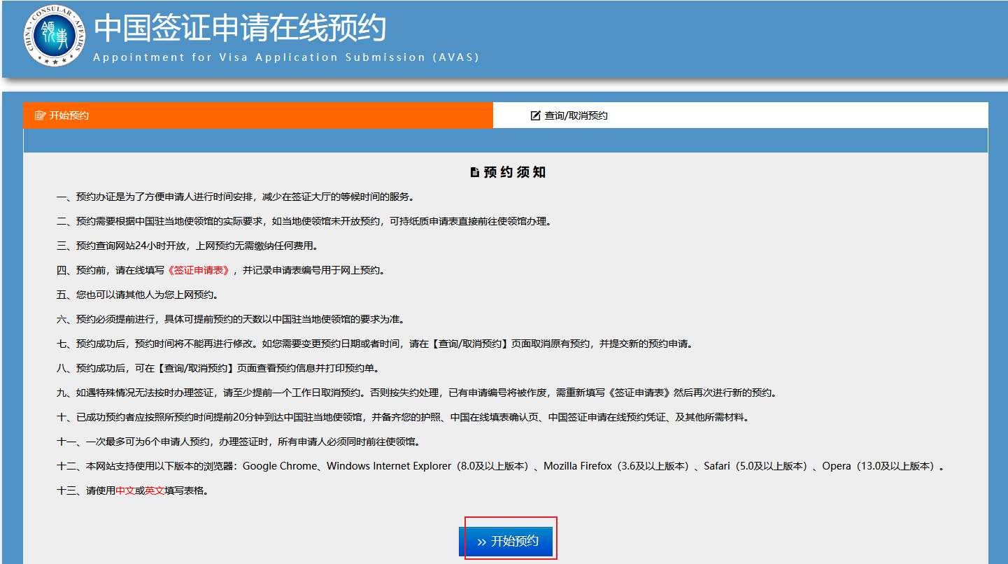
Task: Click the China Consular Affairs logo
Action: tap(55, 38)
